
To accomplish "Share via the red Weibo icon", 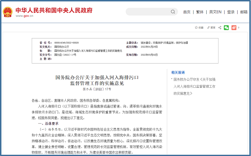I will [234, 28].
